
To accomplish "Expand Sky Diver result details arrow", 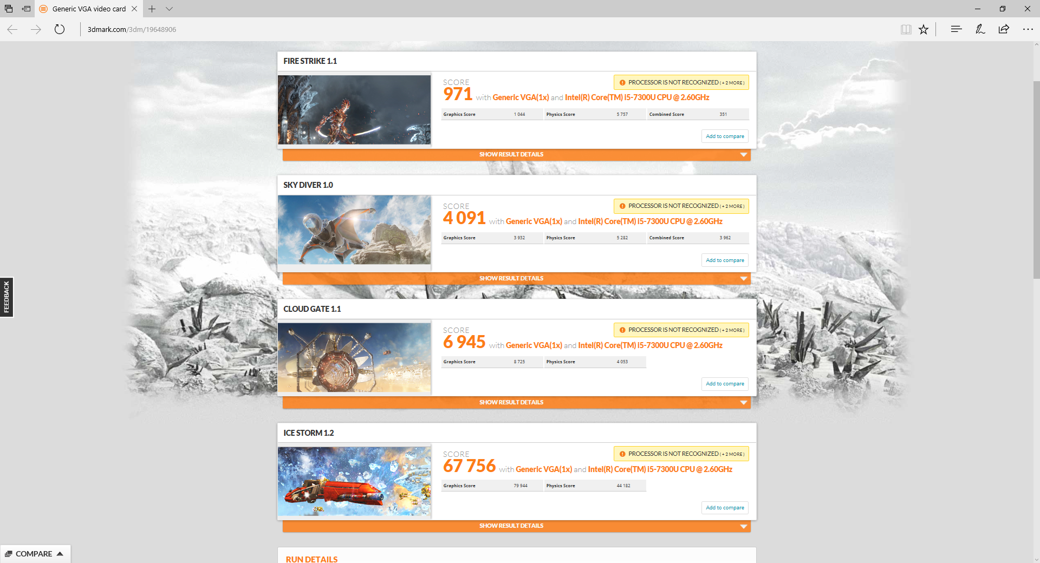I will [x=744, y=279].
